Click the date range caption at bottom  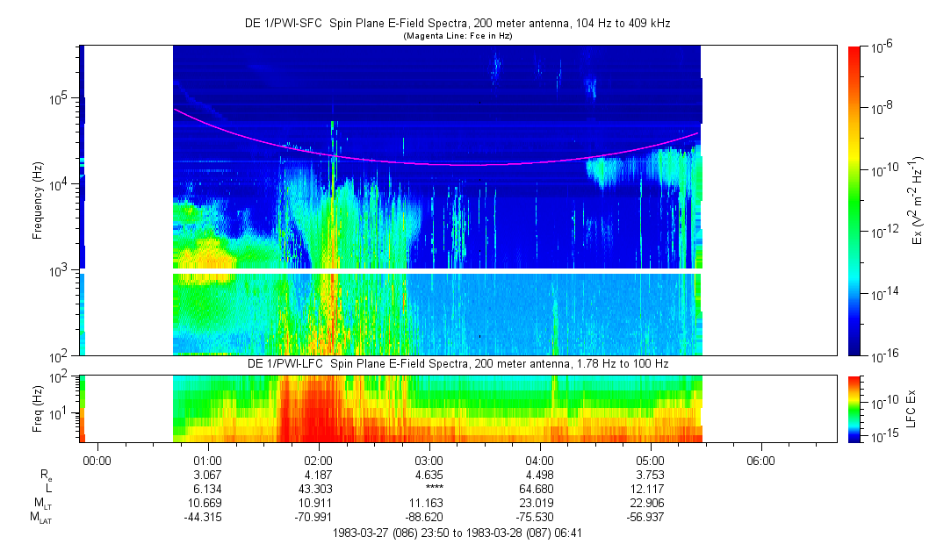(457, 533)
